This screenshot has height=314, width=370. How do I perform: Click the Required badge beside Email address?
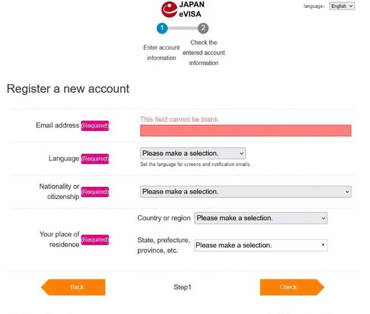pos(95,126)
